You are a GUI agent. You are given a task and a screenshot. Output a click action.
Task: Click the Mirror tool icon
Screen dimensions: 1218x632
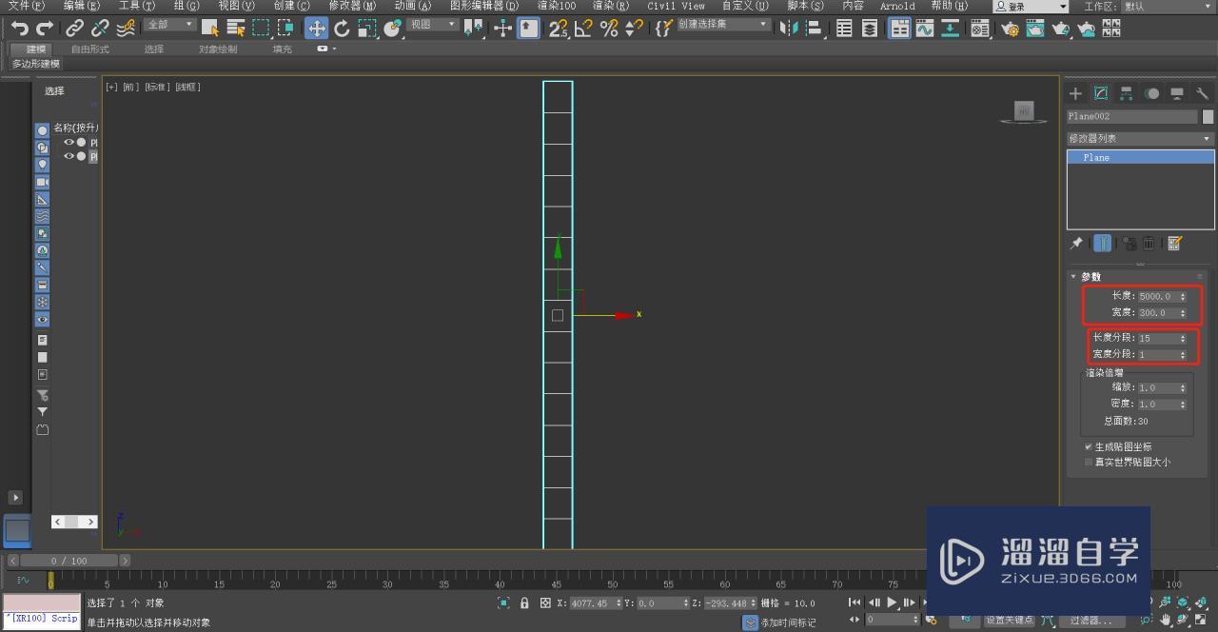tap(789, 29)
